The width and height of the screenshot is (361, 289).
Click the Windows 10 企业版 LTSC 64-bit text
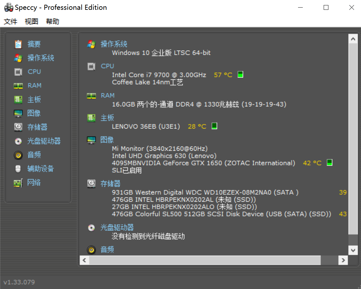point(161,53)
